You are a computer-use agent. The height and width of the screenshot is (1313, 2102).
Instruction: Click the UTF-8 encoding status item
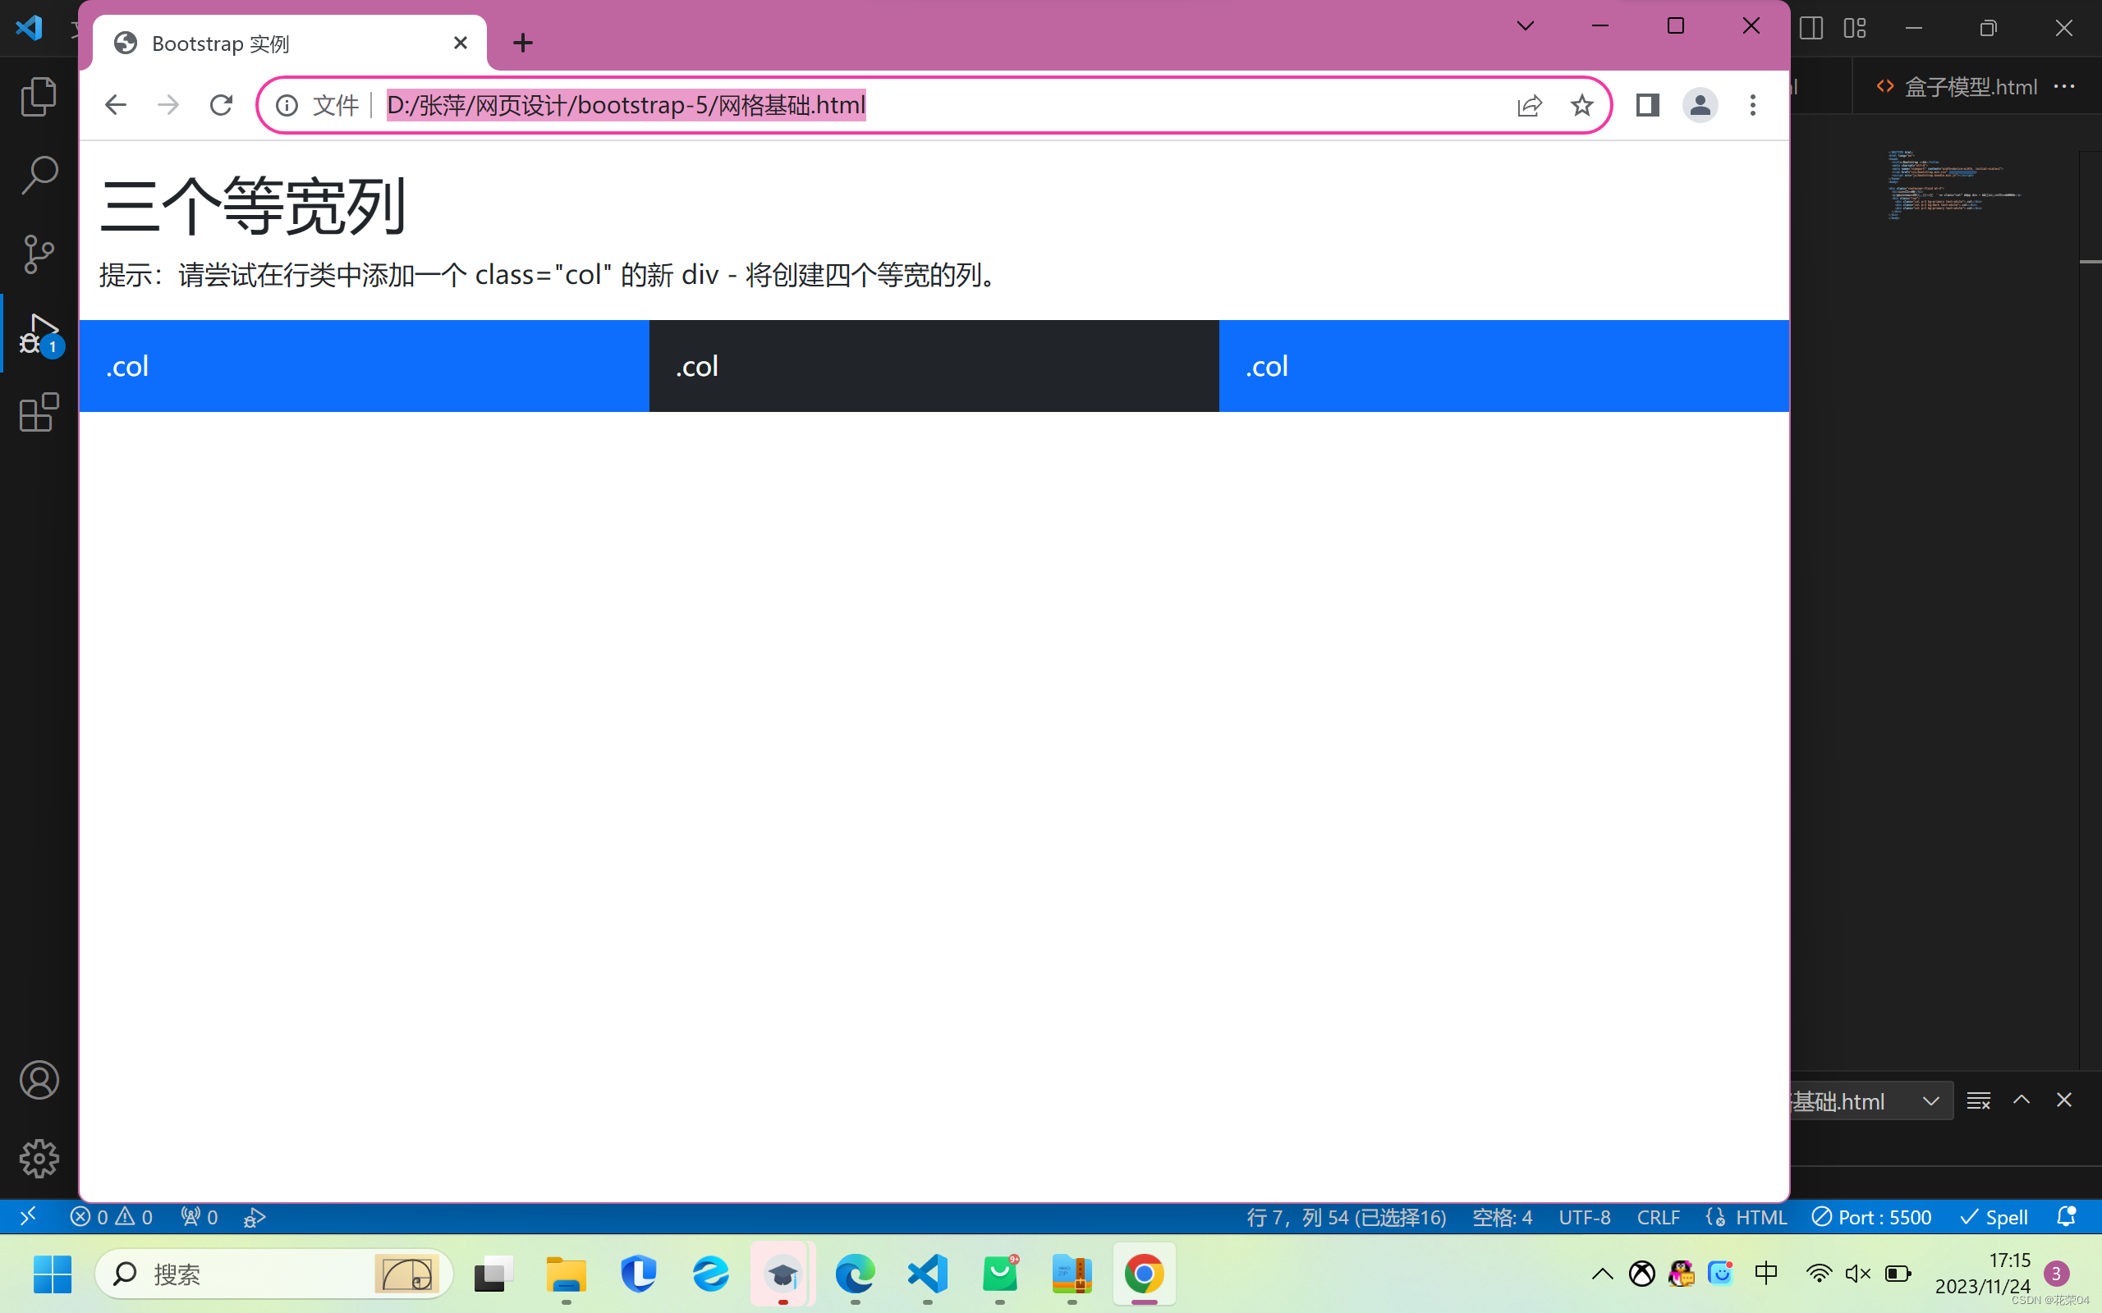pyautogui.click(x=1585, y=1217)
